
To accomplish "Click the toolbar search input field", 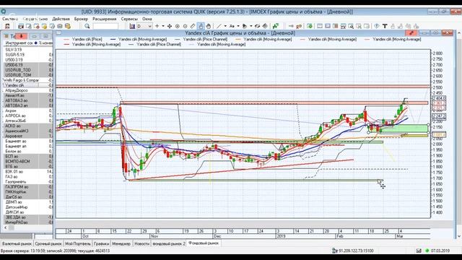I will (105, 26).
